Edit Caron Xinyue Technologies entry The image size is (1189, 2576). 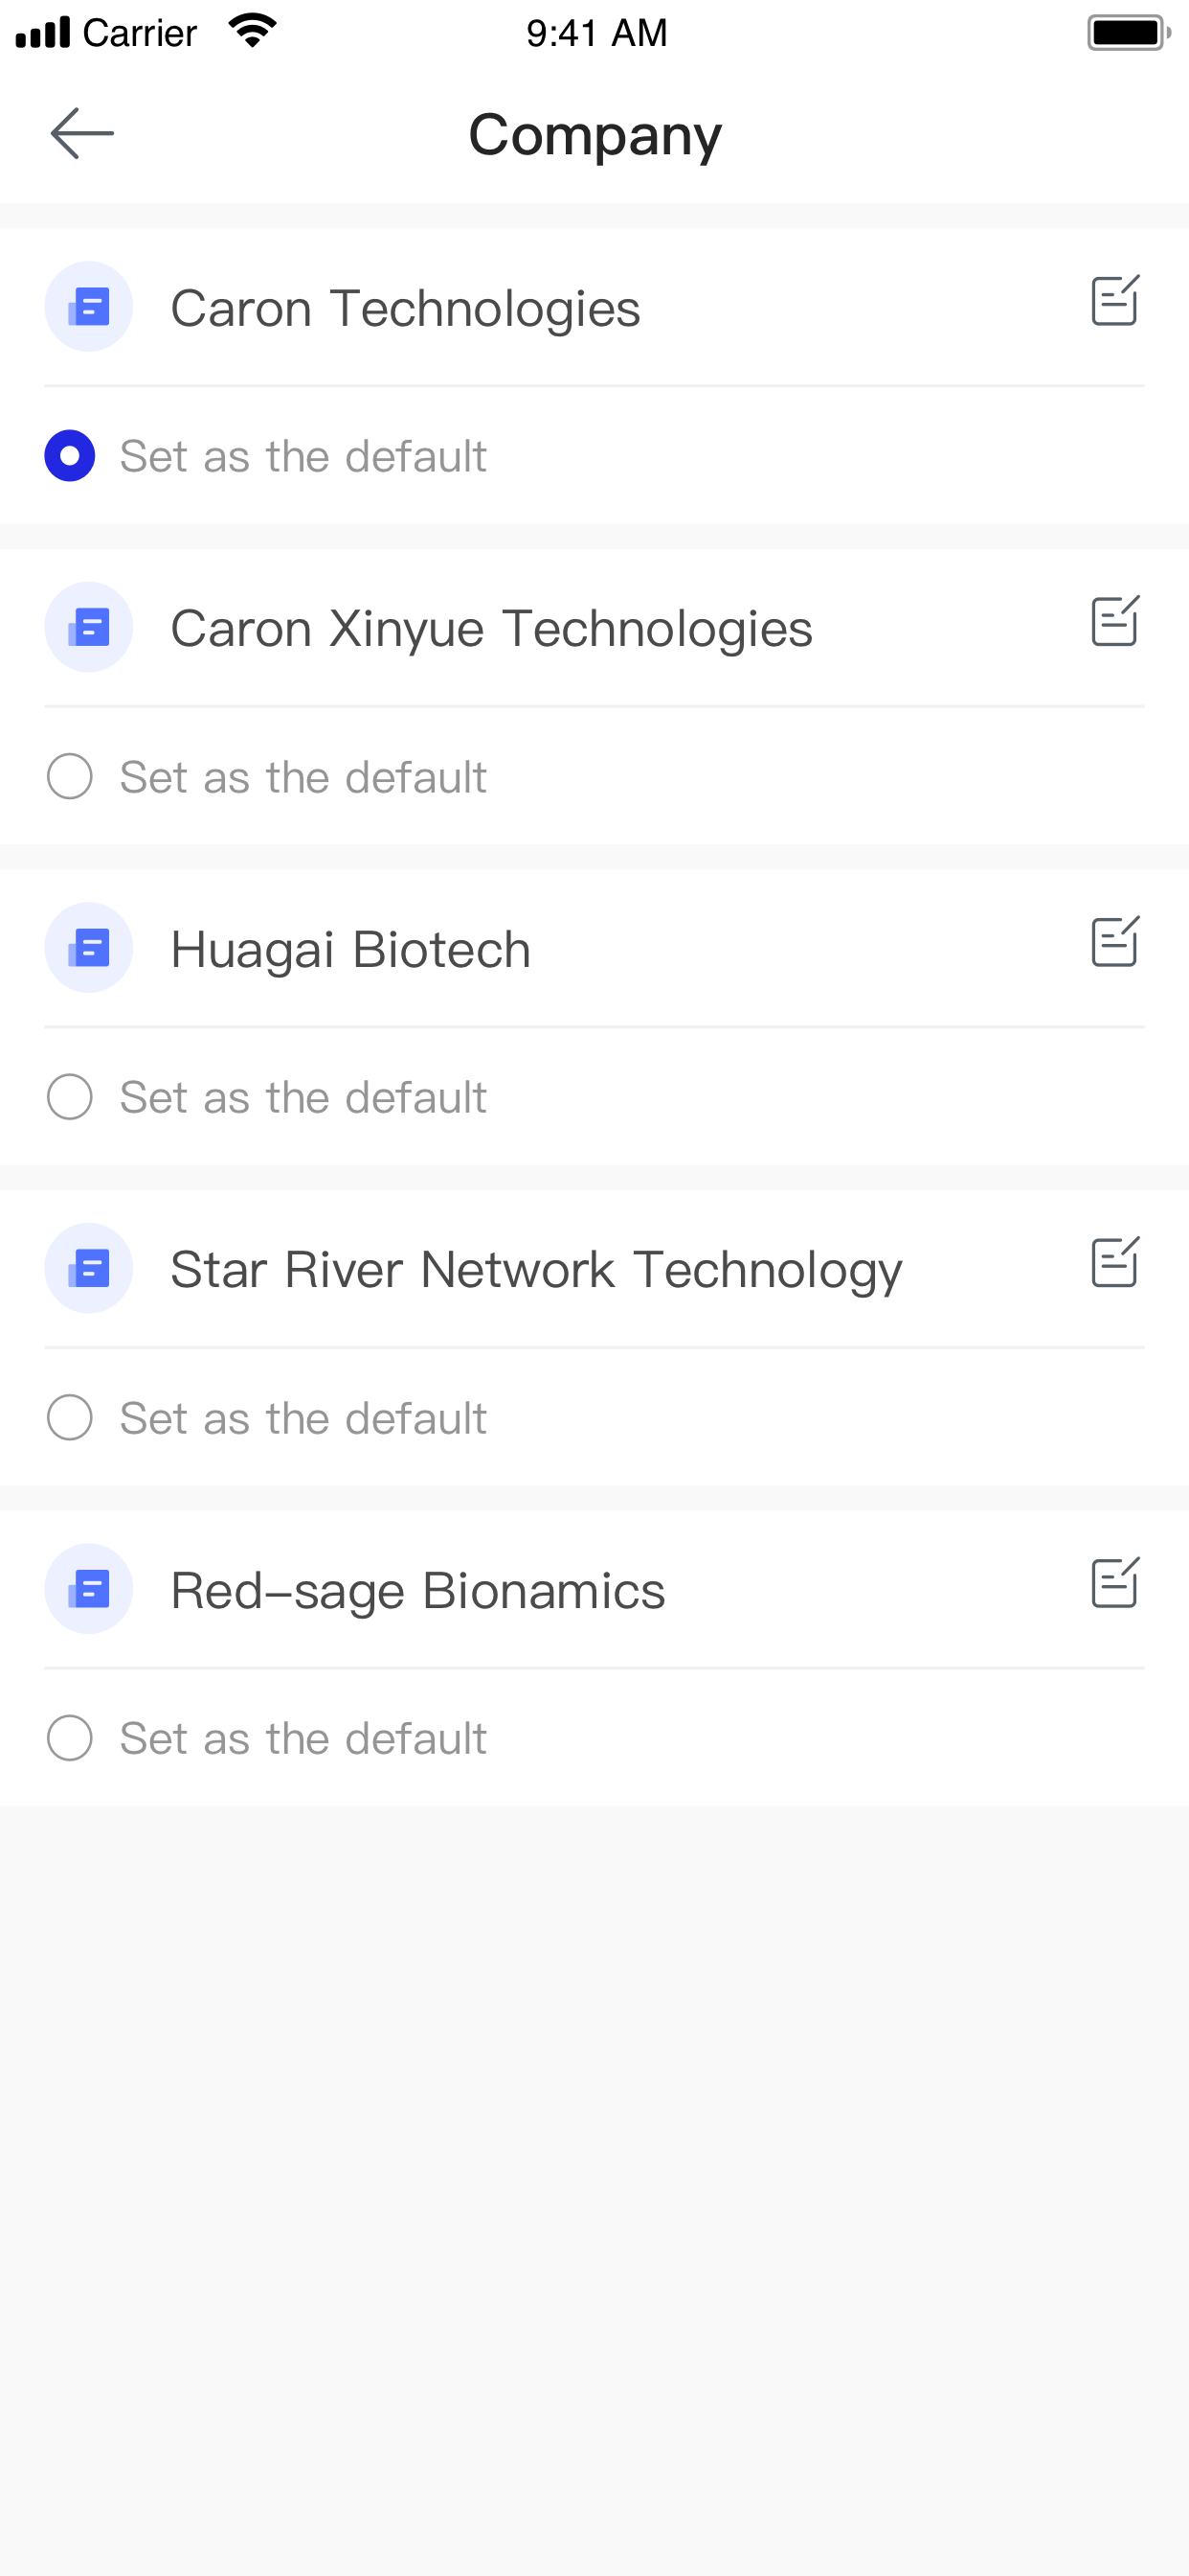coord(1115,621)
